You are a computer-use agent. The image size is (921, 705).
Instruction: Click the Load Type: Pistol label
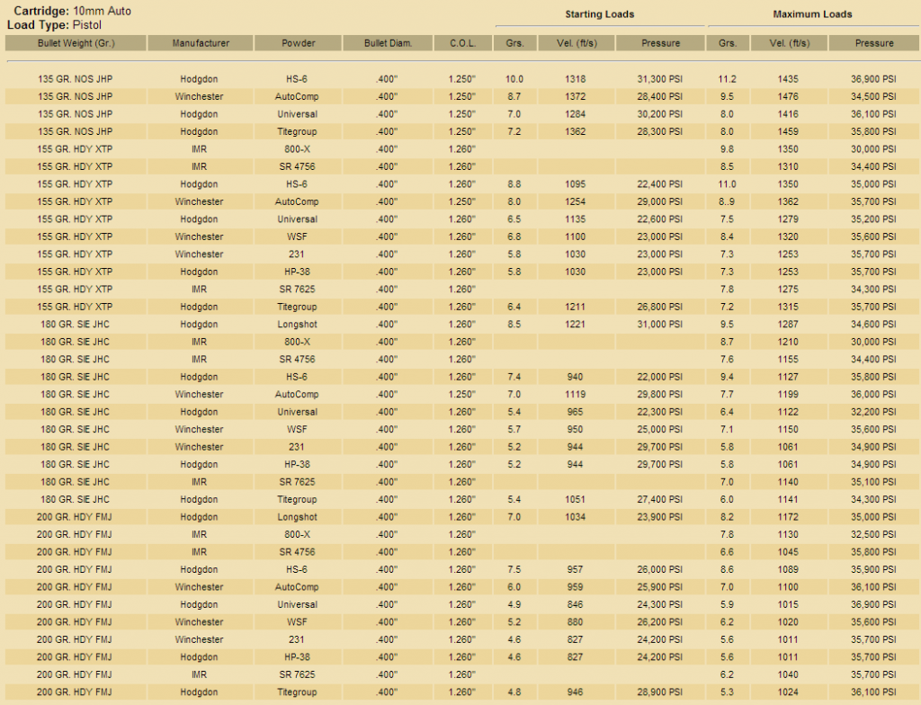tap(54, 24)
